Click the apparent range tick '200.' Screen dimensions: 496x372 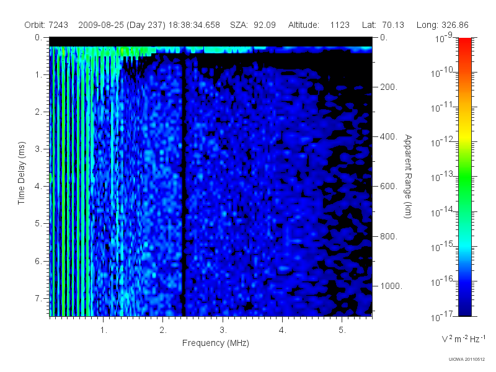[389, 87]
